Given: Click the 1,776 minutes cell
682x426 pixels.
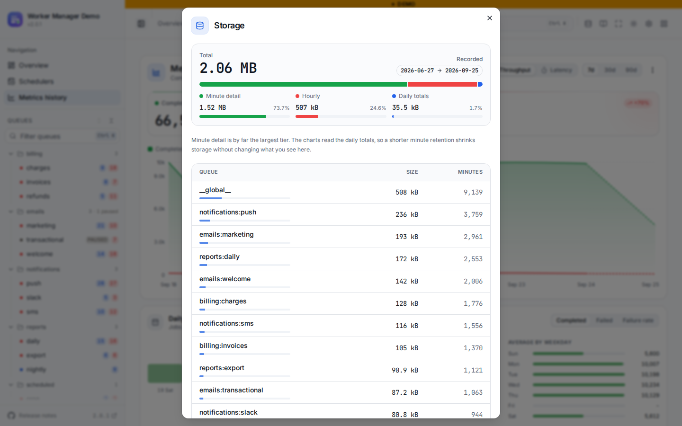Looking at the screenshot, I should [x=473, y=304].
